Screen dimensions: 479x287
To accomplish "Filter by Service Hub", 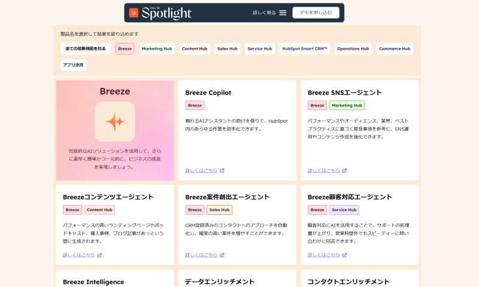I will (x=260, y=49).
